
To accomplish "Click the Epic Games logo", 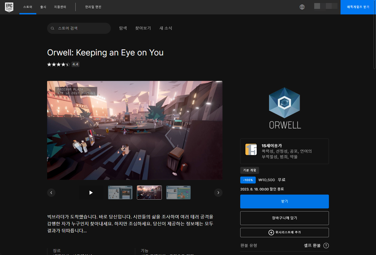I will (9, 7).
